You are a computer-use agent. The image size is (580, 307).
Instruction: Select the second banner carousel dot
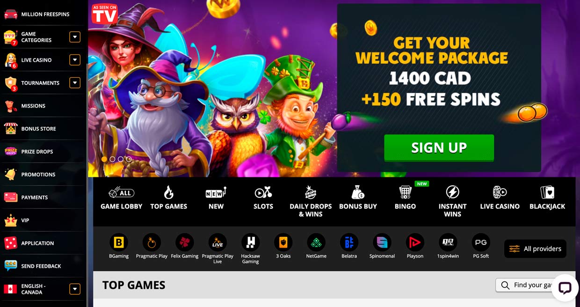112,159
